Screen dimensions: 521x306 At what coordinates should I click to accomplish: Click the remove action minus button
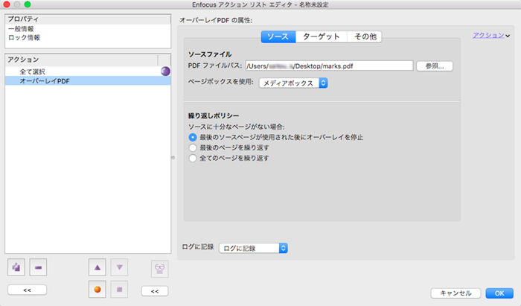[x=39, y=267]
